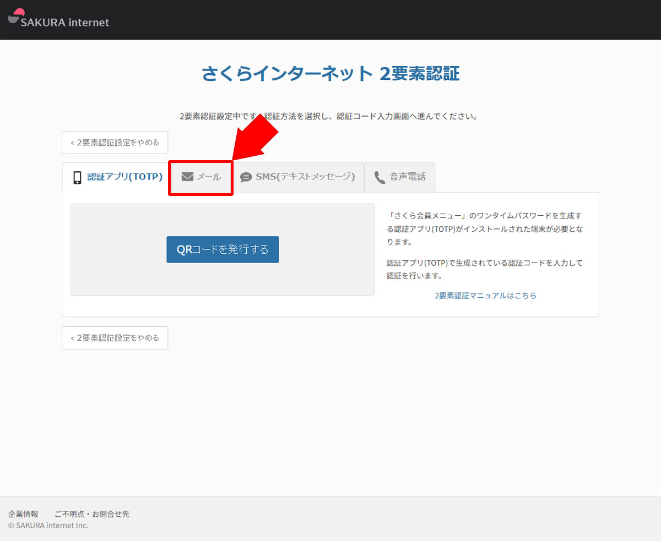The width and height of the screenshot is (661, 541).
Task: Click the Sakura logo icon in header
Action: (x=17, y=16)
